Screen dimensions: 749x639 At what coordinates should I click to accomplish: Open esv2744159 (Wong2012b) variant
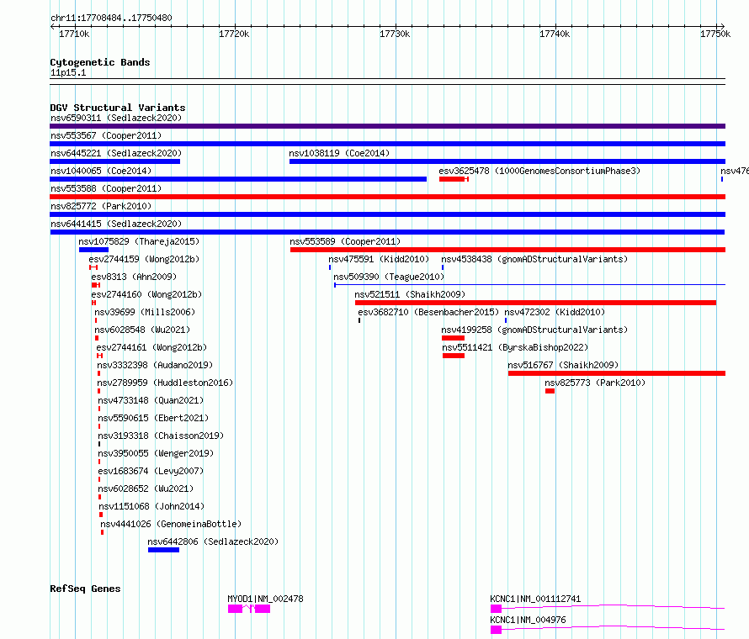pyautogui.click(x=144, y=259)
